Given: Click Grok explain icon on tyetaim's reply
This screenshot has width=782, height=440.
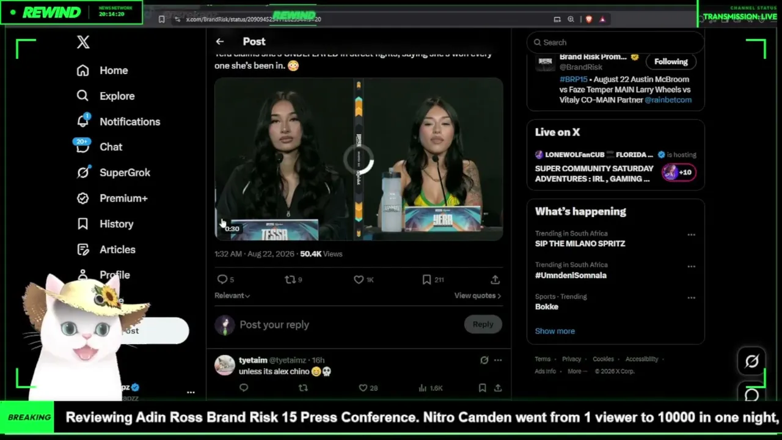Looking at the screenshot, I should click(484, 360).
